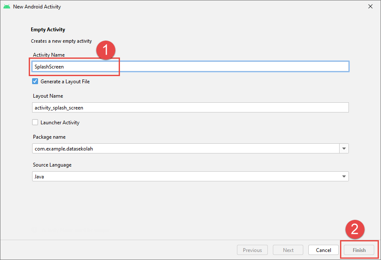The image size is (381, 260).
Task: Click the disabled Next button
Action: (x=288, y=250)
